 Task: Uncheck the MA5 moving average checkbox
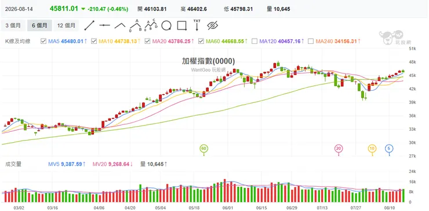(43, 41)
